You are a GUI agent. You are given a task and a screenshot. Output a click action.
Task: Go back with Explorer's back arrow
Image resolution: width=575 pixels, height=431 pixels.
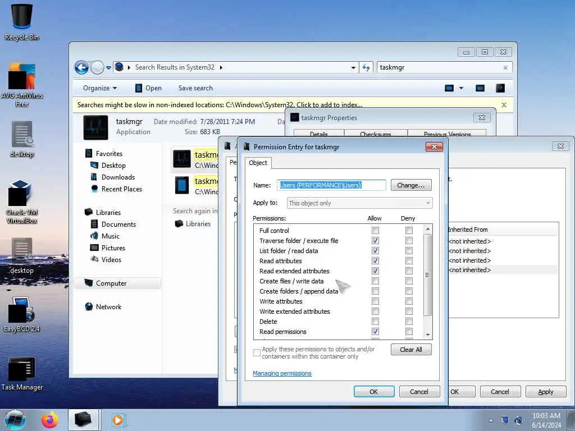[81, 67]
